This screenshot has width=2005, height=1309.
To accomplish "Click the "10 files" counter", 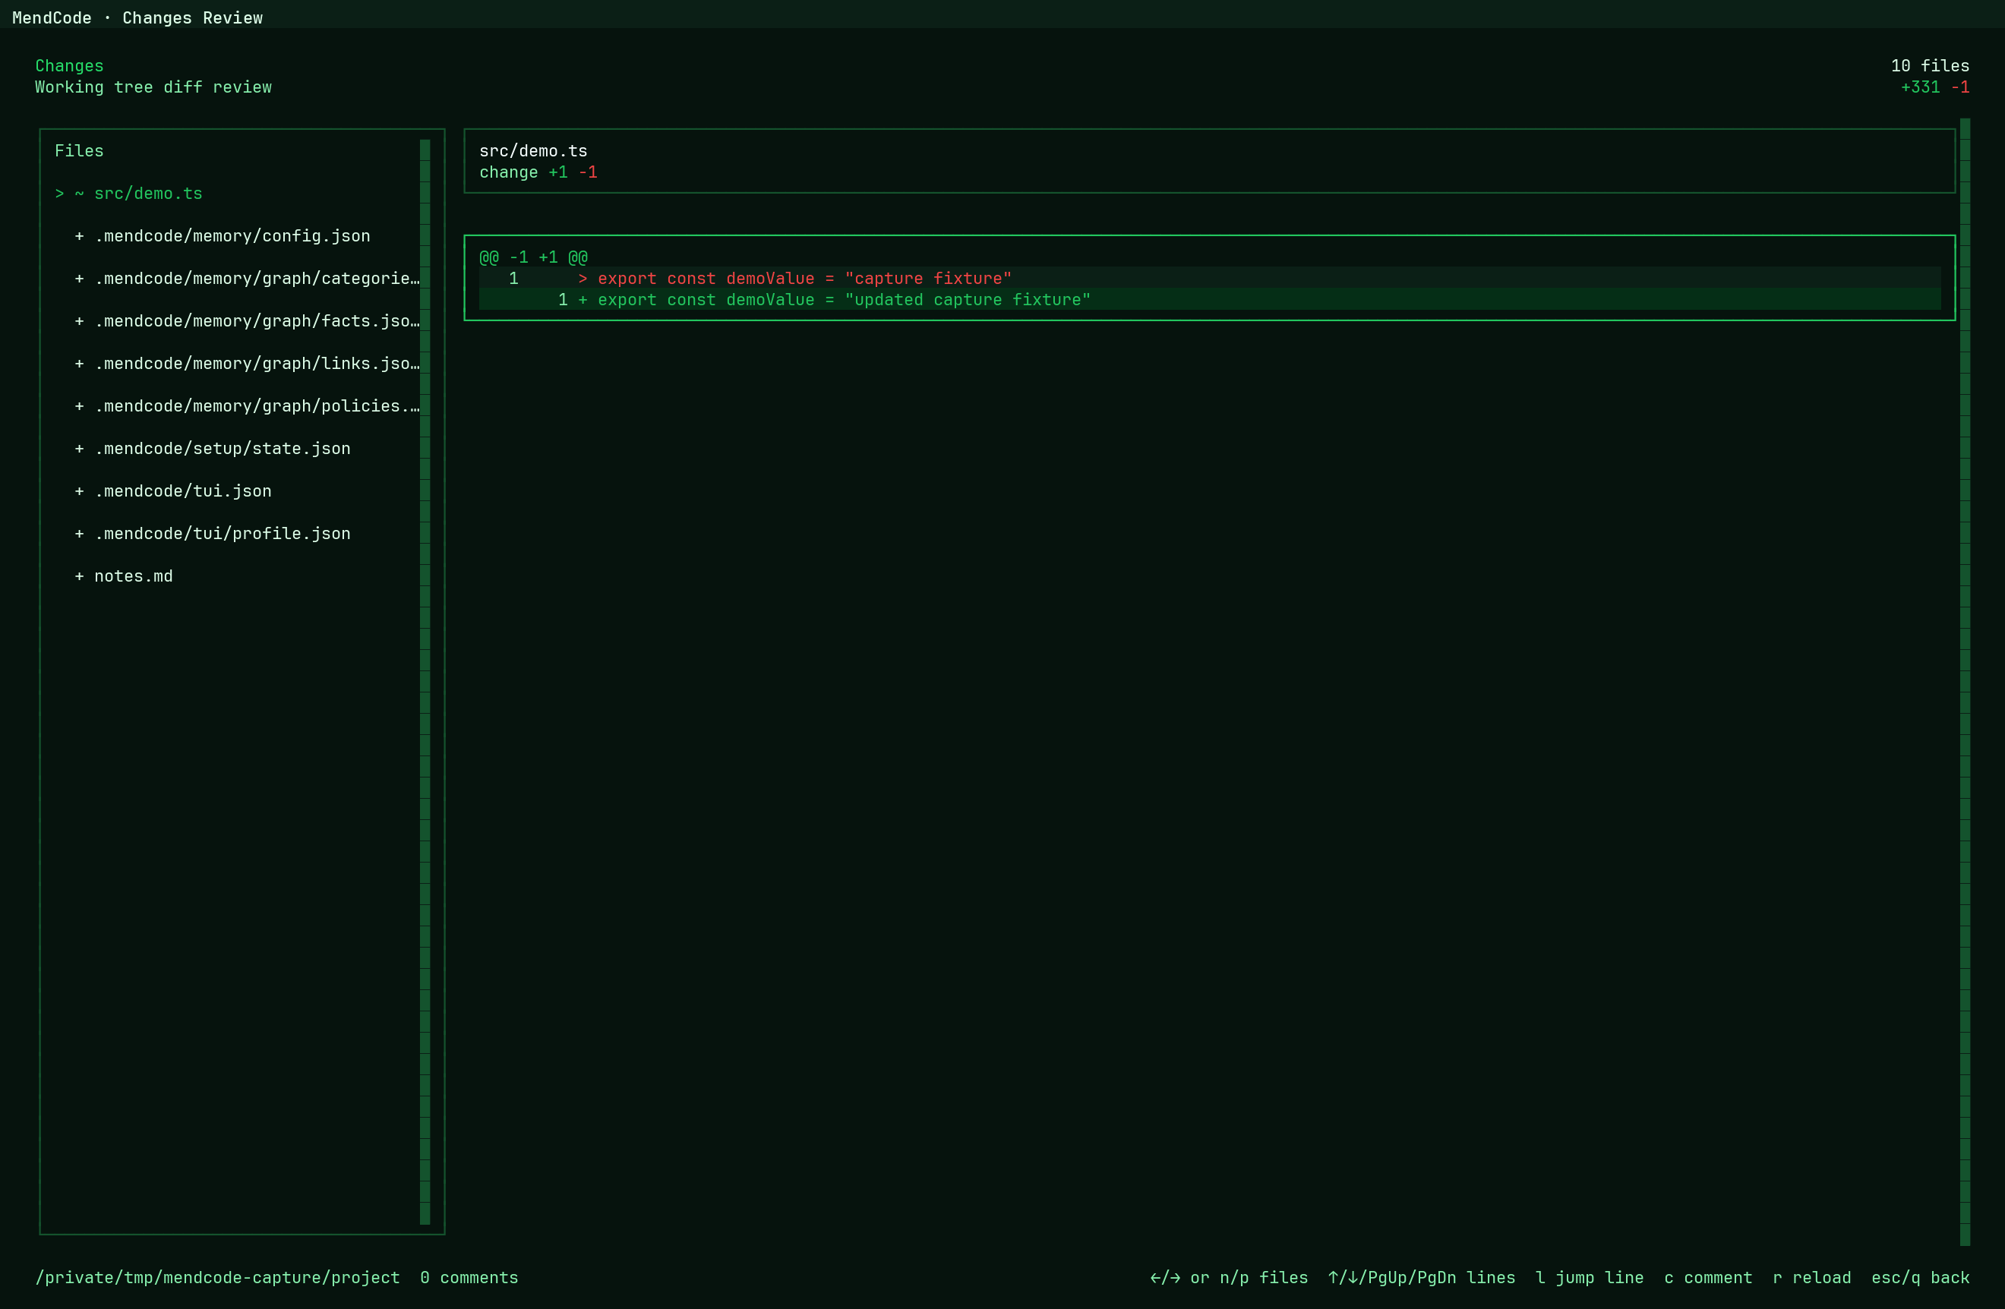I will [1929, 66].
